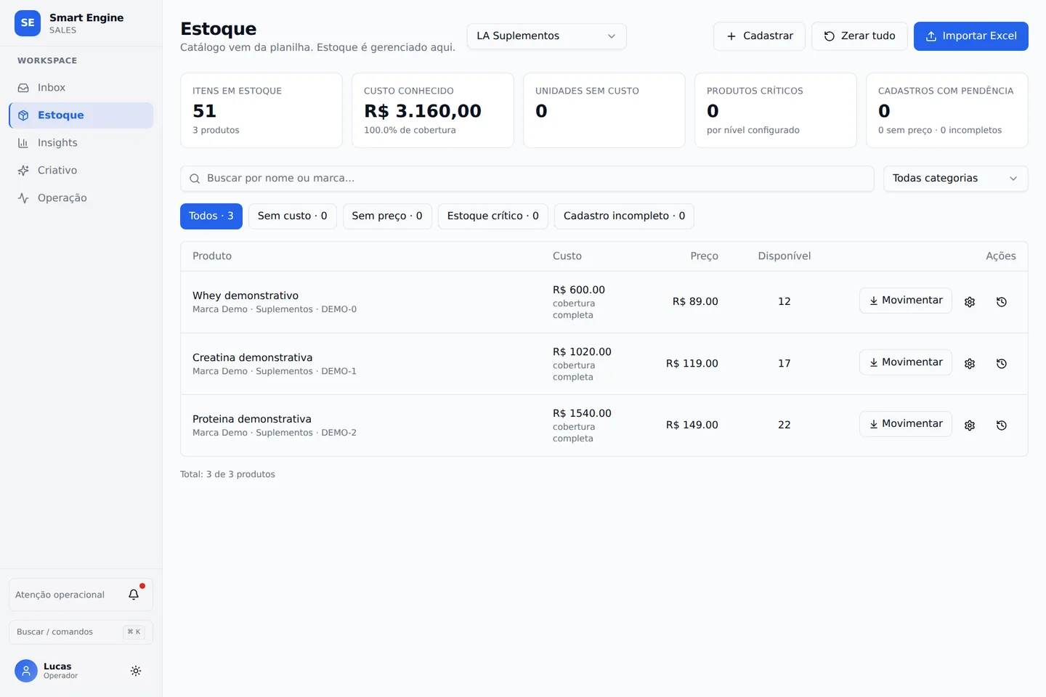Screen dimensions: 1046x697
Task: Click the Importar Excel button
Action: [971, 36]
